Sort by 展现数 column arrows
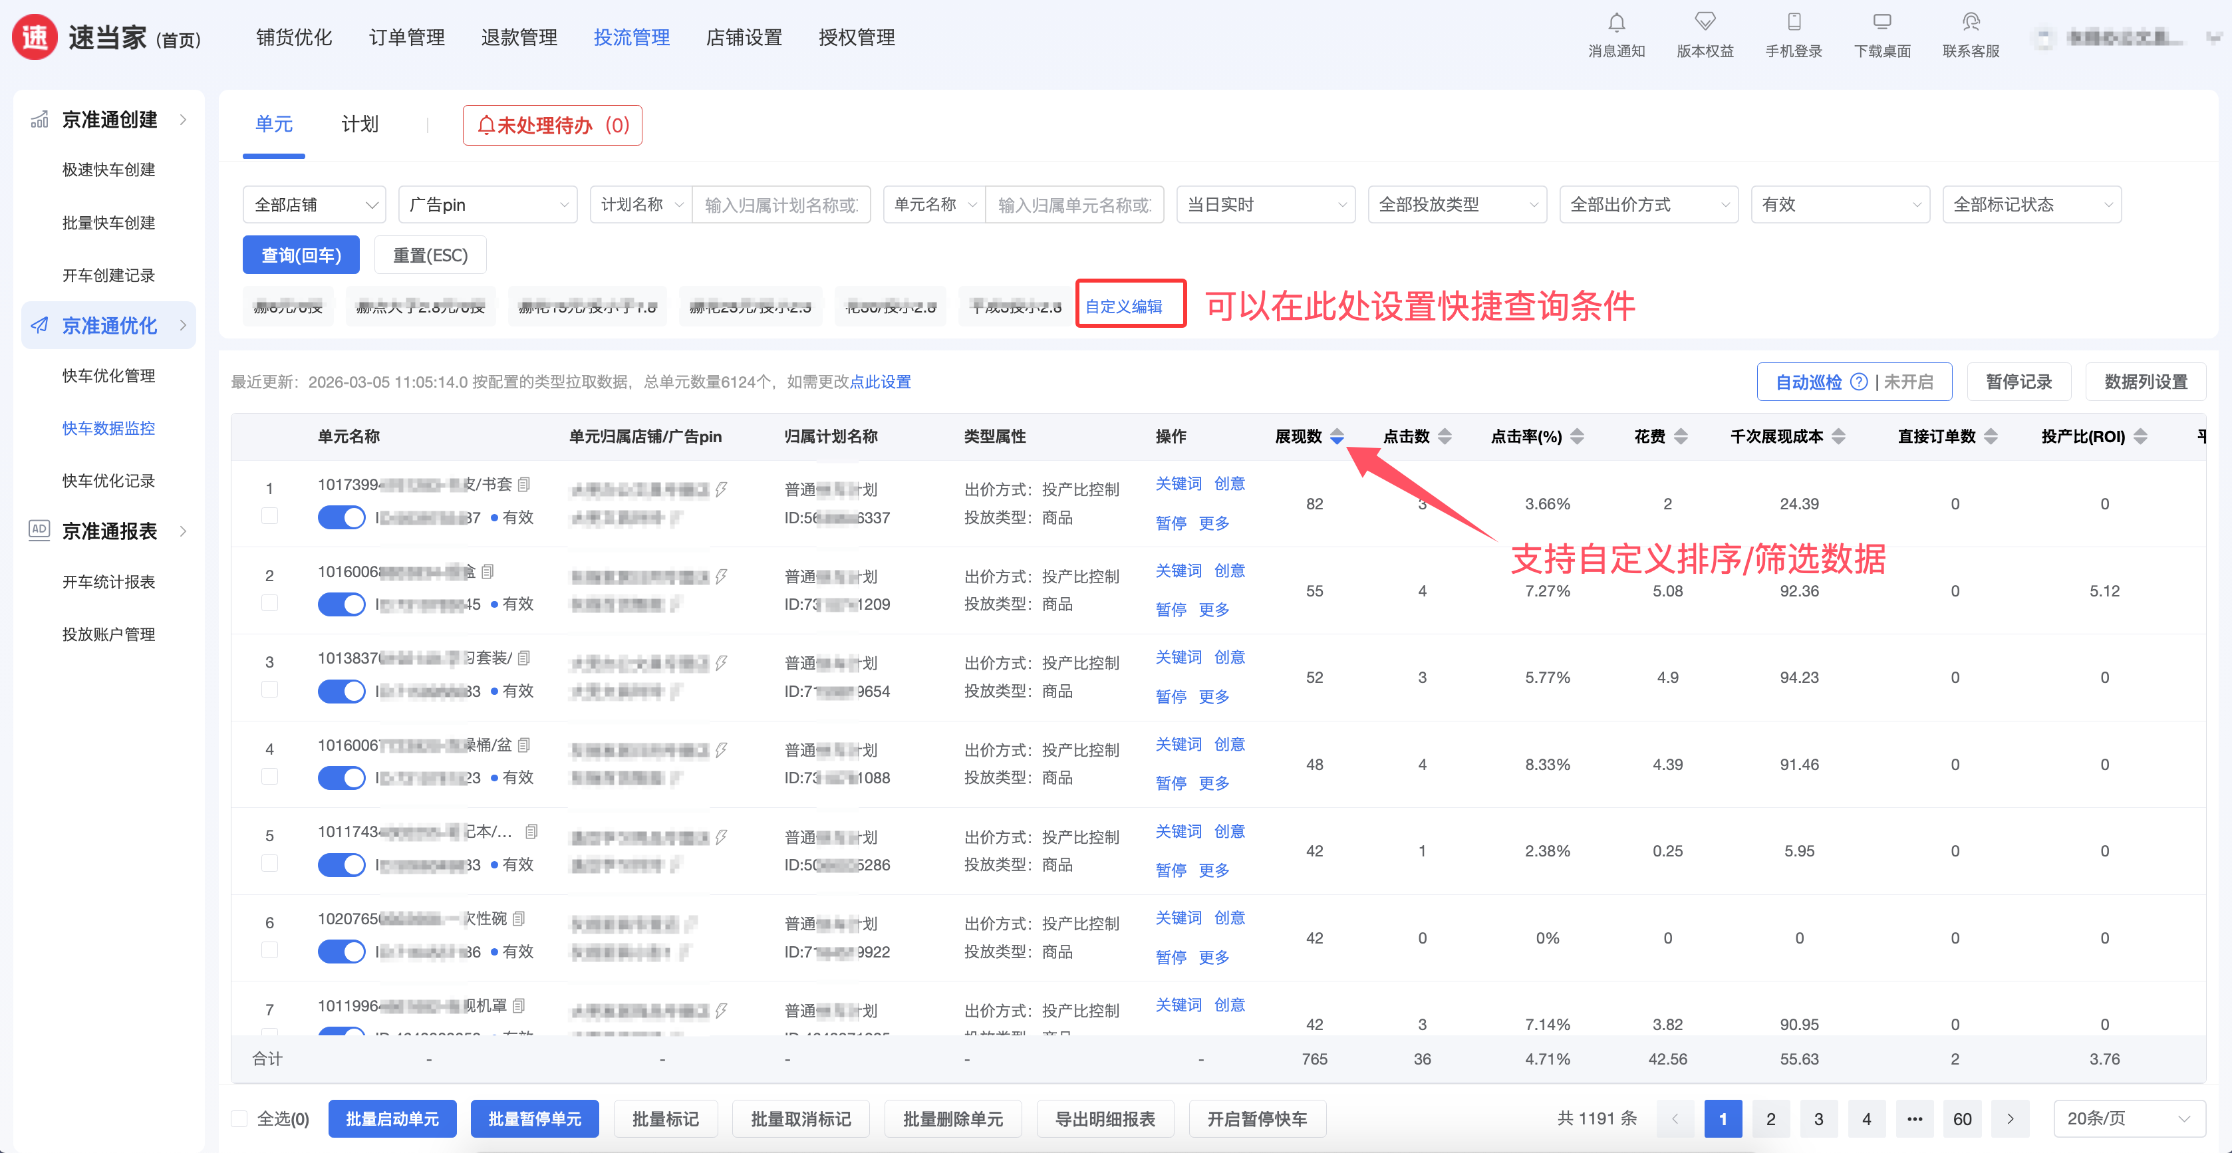 coord(1337,437)
